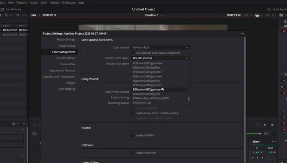The height and width of the screenshot is (163, 287).
Task: Open the Workspace menu
Action: (68, 2)
